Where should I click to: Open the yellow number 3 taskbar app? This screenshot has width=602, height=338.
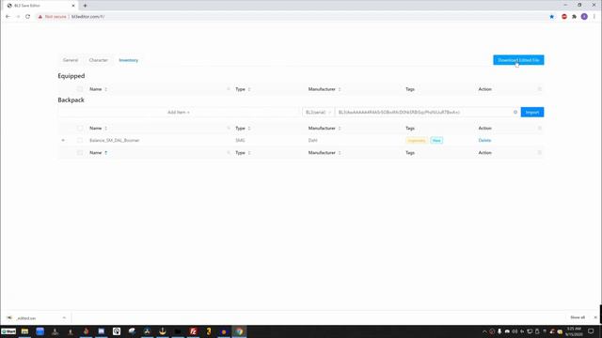point(209,331)
